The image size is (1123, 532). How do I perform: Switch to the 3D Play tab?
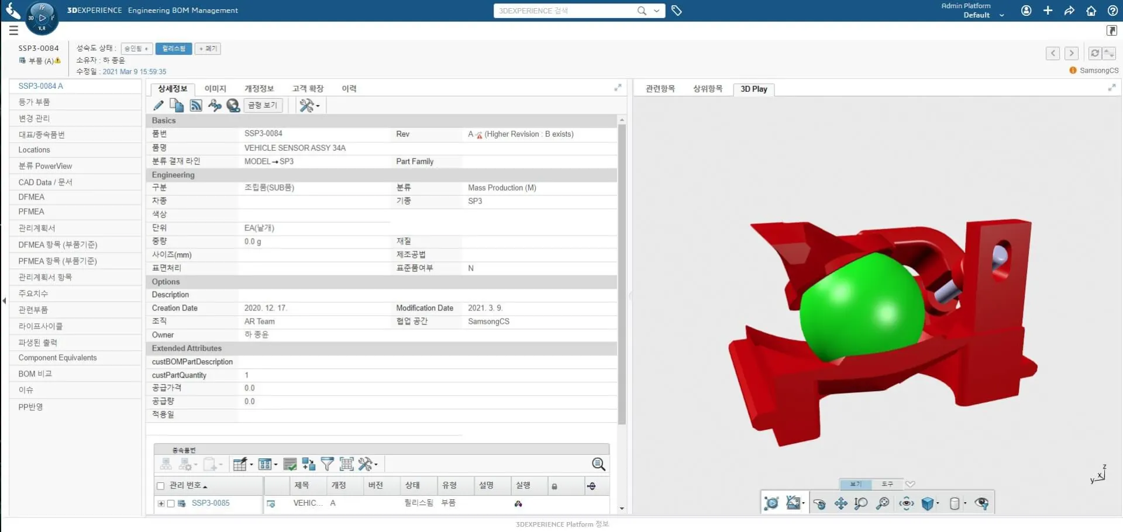tap(753, 89)
